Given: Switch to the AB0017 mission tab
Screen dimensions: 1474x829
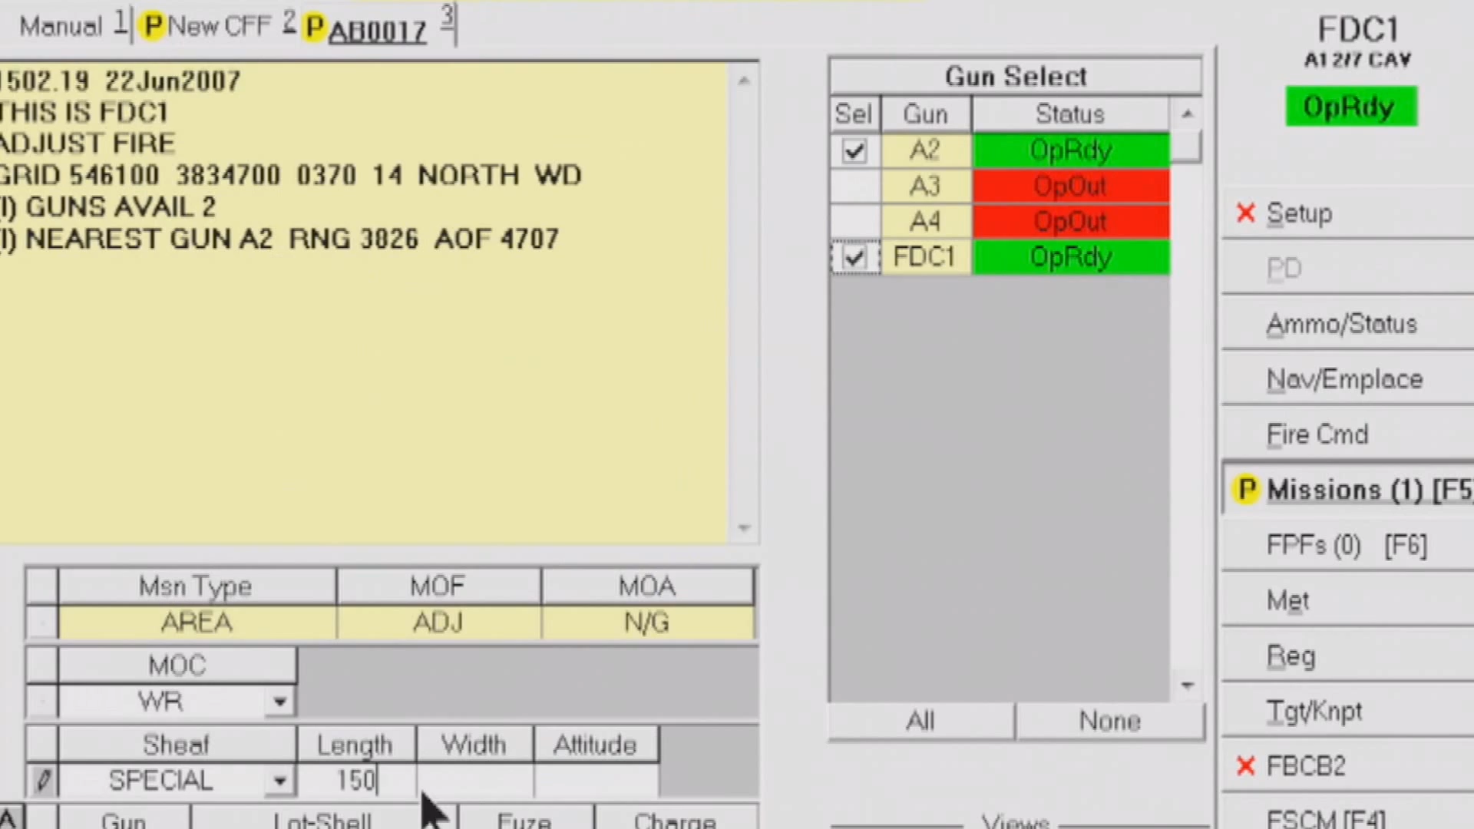Looking at the screenshot, I should 377,29.
